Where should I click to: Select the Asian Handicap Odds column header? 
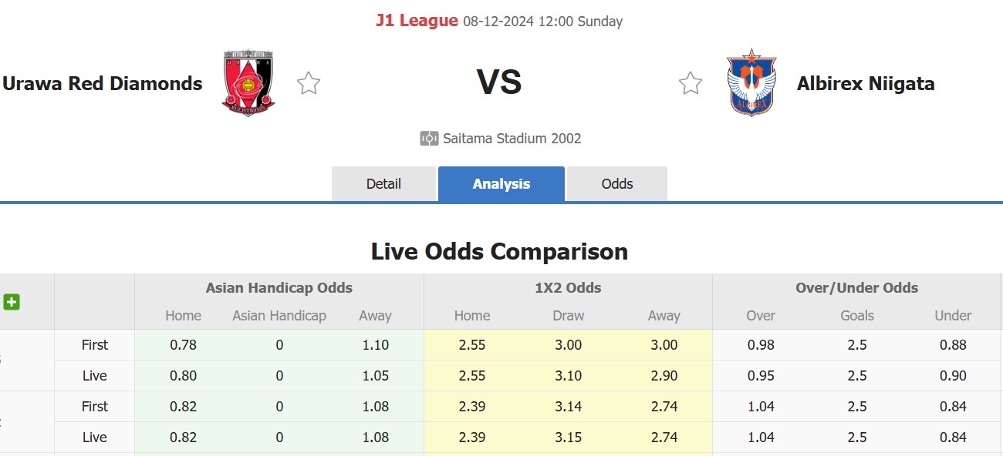(279, 288)
